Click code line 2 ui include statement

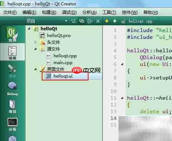150,37
